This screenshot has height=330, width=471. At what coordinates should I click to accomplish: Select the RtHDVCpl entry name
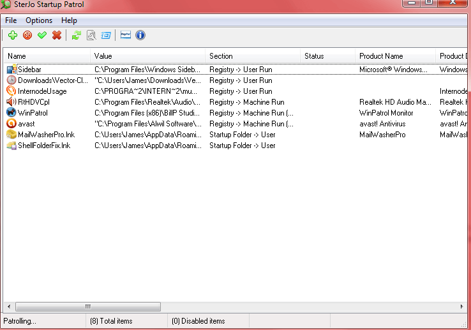[x=34, y=102]
